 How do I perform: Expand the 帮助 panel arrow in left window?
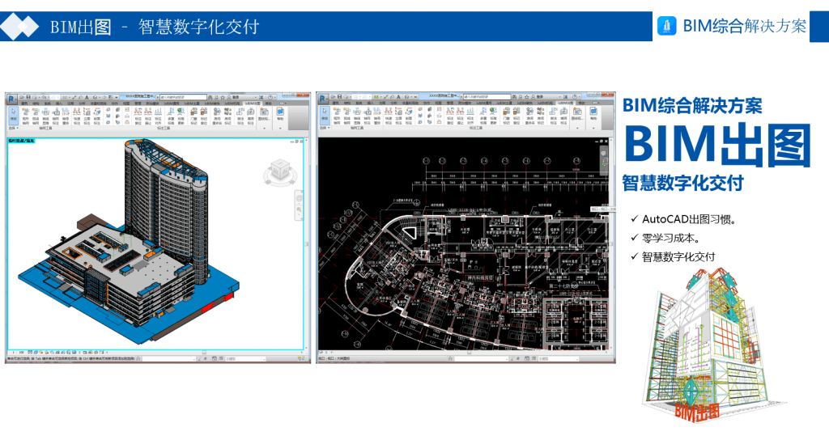pos(280,129)
